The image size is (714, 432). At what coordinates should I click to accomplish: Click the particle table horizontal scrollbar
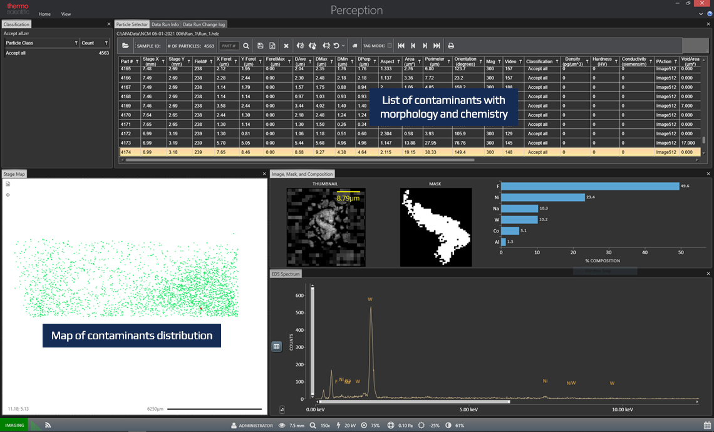click(299, 160)
